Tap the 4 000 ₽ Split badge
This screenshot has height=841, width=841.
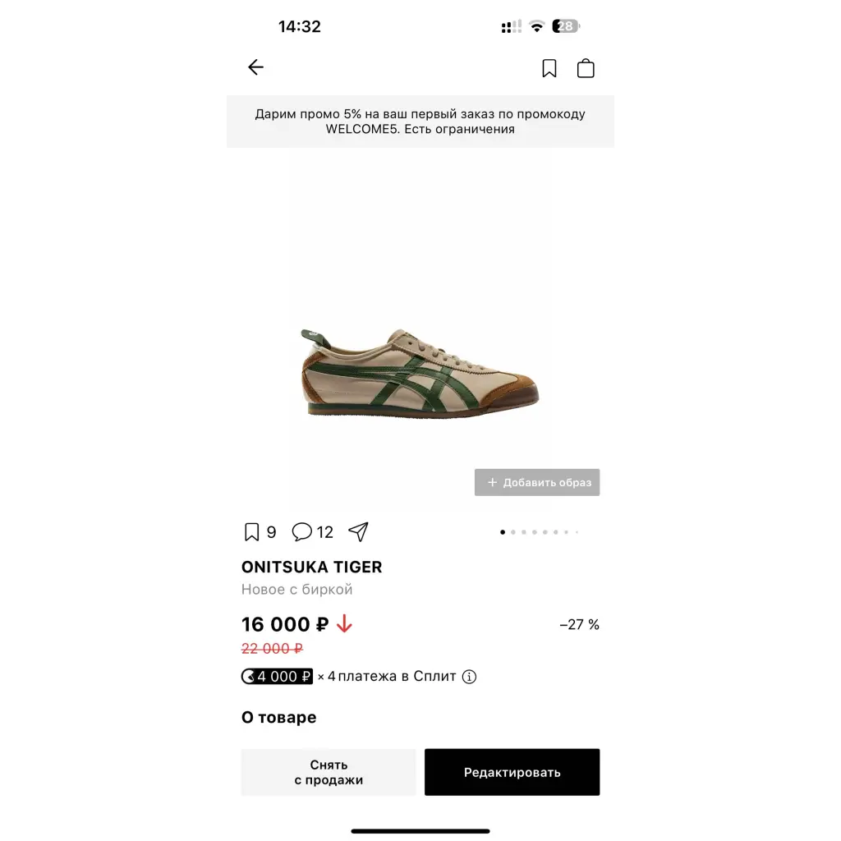(x=277, y=677)
